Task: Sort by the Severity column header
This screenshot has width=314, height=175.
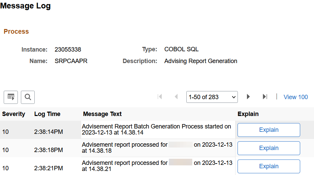Action: coord(13,114)
